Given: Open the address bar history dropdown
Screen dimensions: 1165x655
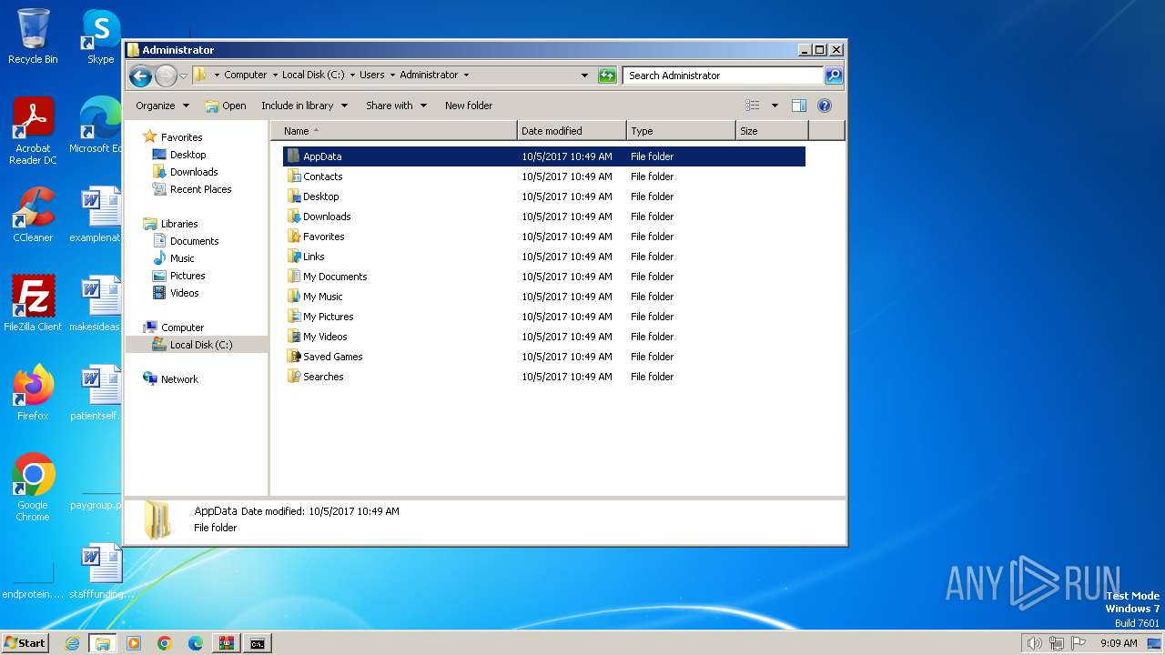Looking at the screenshot, I should [584, 76].
